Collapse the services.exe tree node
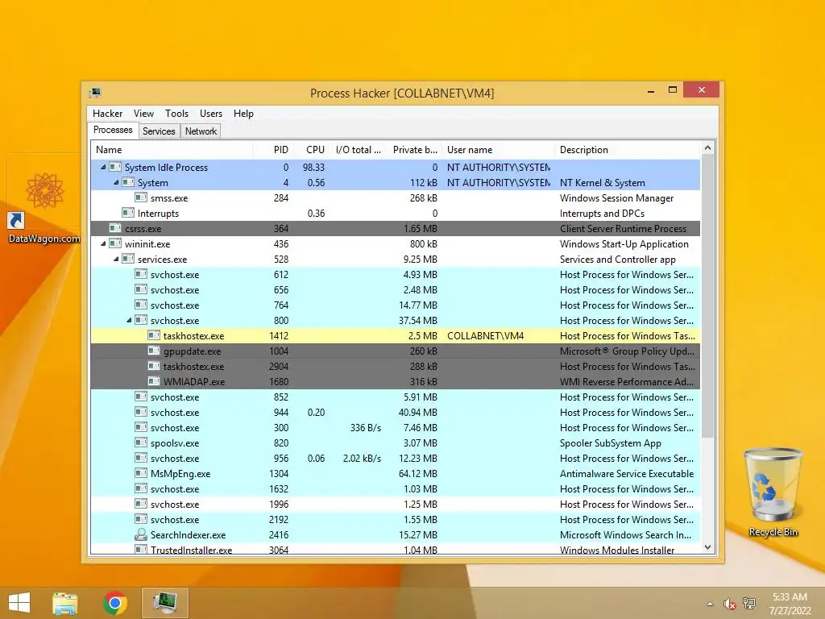 (116, 259)
